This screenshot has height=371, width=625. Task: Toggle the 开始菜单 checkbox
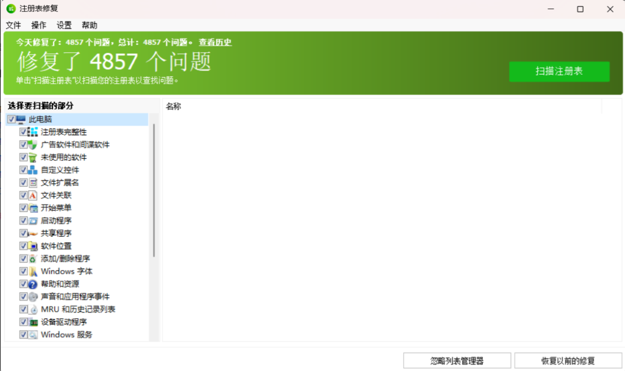(x=23, y=208)
